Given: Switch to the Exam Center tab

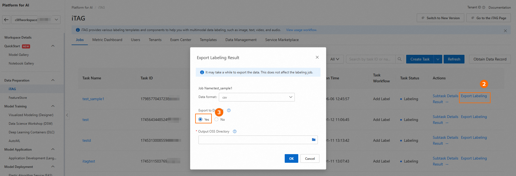Looking at the screenshot, I should 181,40.
